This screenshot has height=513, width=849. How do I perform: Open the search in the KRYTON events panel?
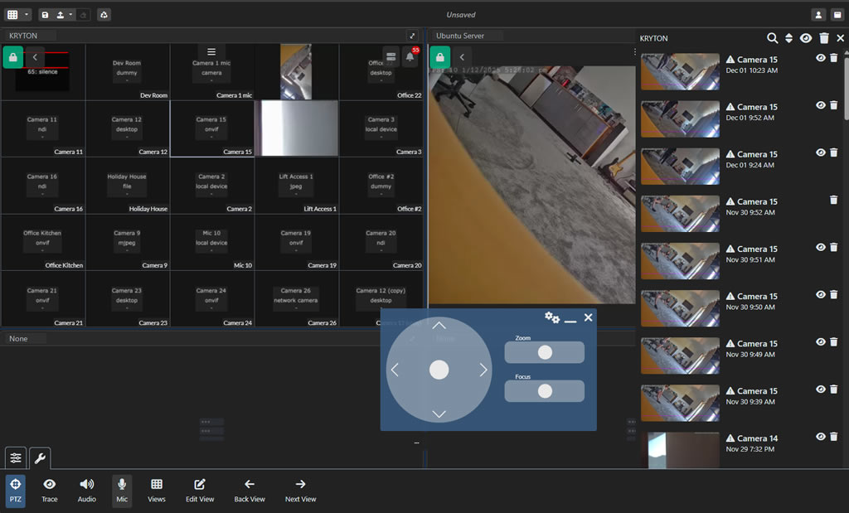[x=772, y=38]
